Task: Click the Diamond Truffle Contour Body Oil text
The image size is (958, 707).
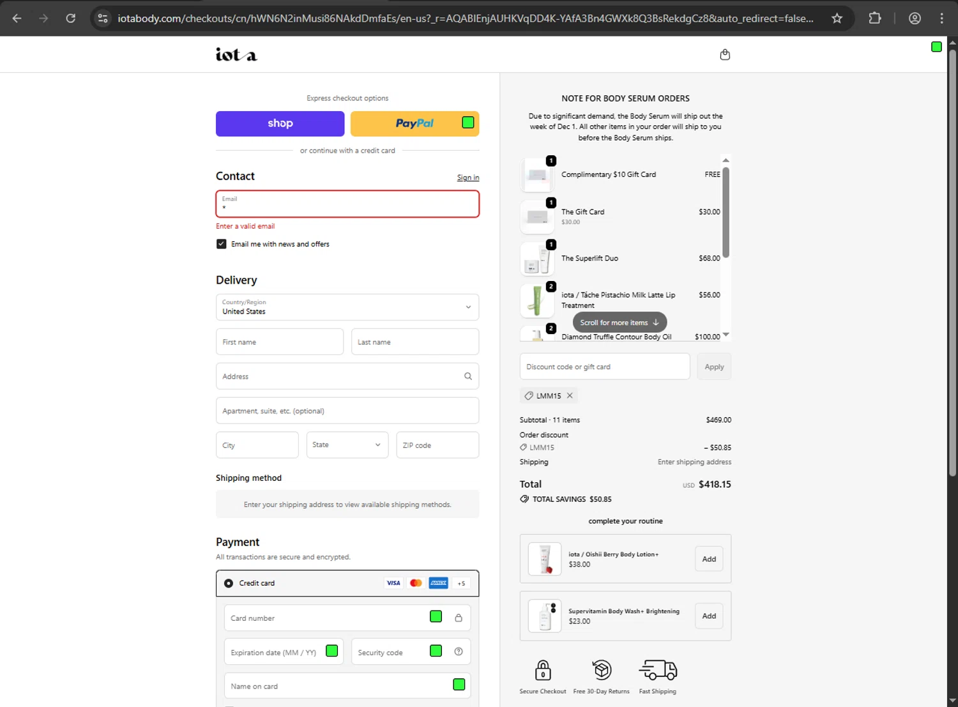Action: point(616,337)
